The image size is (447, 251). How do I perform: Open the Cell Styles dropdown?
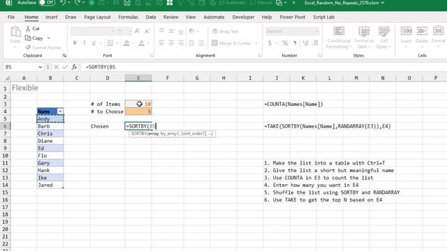pos(383,38)
